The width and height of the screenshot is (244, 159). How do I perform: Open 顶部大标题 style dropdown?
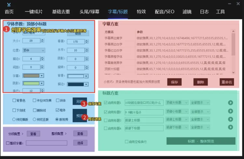[177, 102]
